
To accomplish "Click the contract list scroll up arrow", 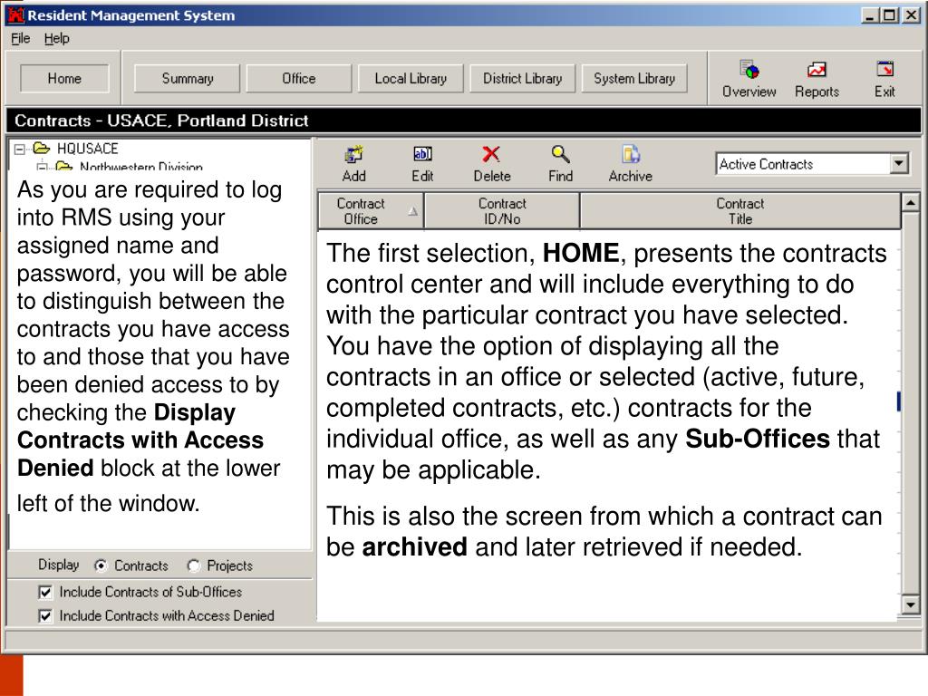I will tap(910, 203).
